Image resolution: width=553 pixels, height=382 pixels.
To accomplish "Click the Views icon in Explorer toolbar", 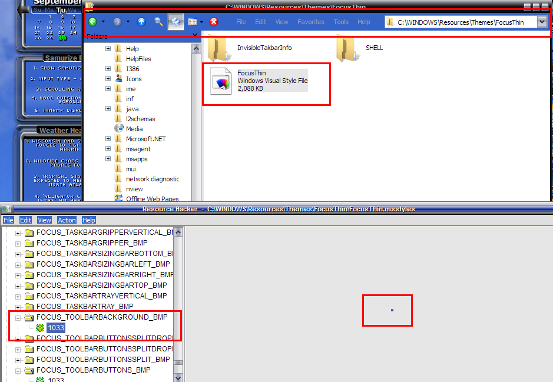I will (193, 22).
